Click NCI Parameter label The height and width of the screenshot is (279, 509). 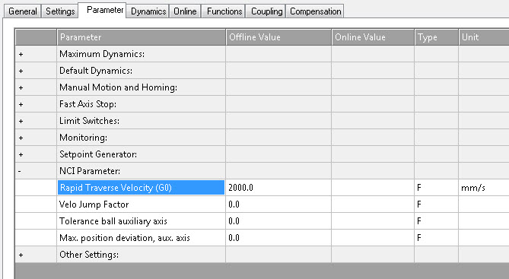[x=90, y=171]
